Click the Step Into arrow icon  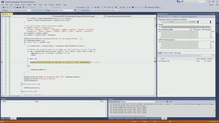coord(107,8)
